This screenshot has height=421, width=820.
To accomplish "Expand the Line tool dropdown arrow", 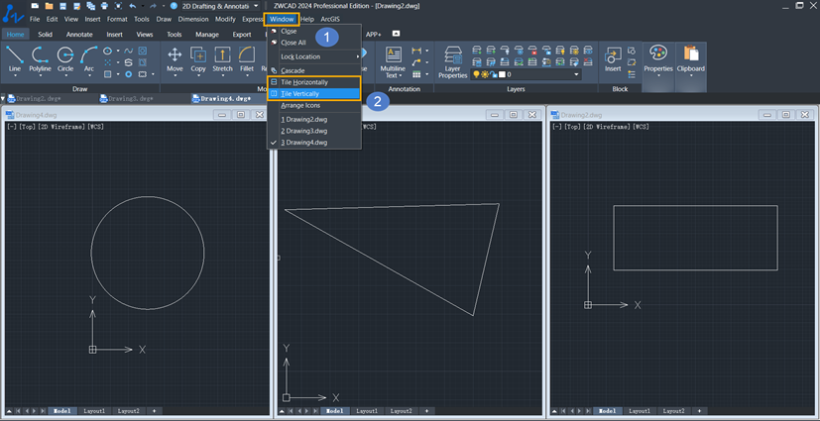I will tap(15, 75).
